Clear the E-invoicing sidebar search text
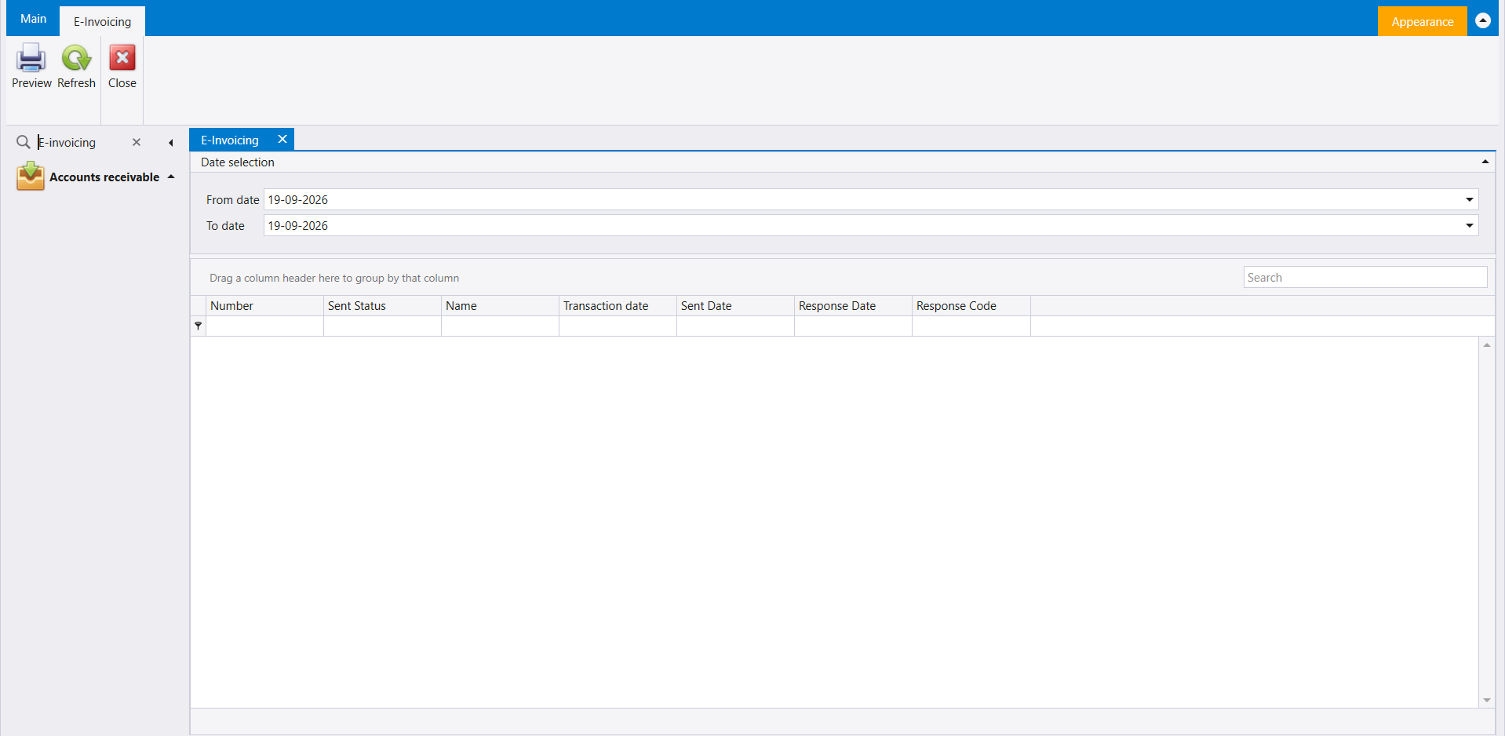This screenshot has width=1505, height=736. [x=137, y=142]
